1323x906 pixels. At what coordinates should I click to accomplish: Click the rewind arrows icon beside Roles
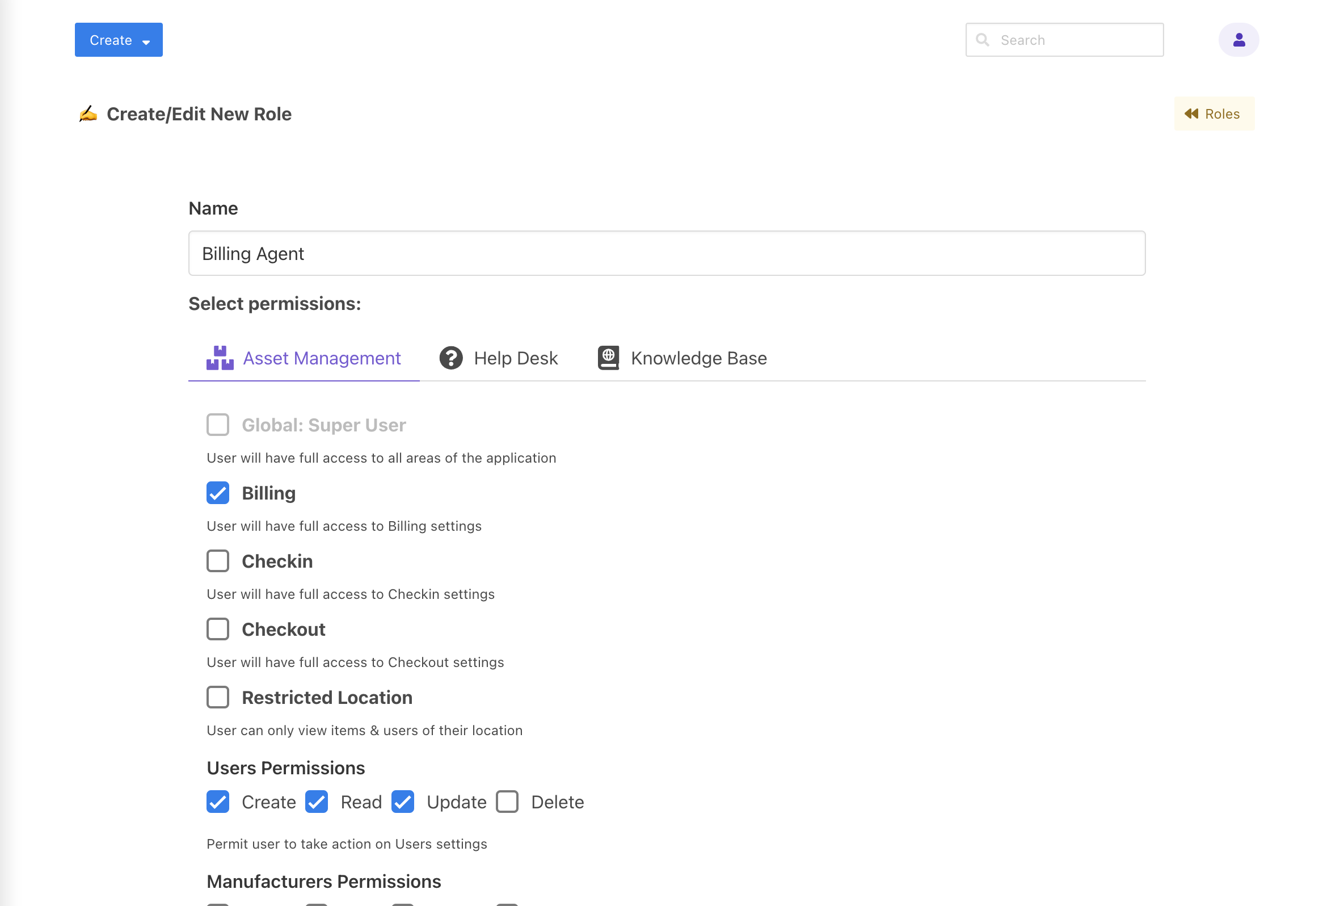click(x=1191, y=114)
